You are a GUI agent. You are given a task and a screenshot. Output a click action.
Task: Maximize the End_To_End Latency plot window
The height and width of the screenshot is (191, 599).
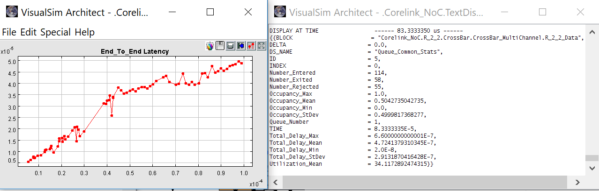pyautogui.click(x=210, y=13)
